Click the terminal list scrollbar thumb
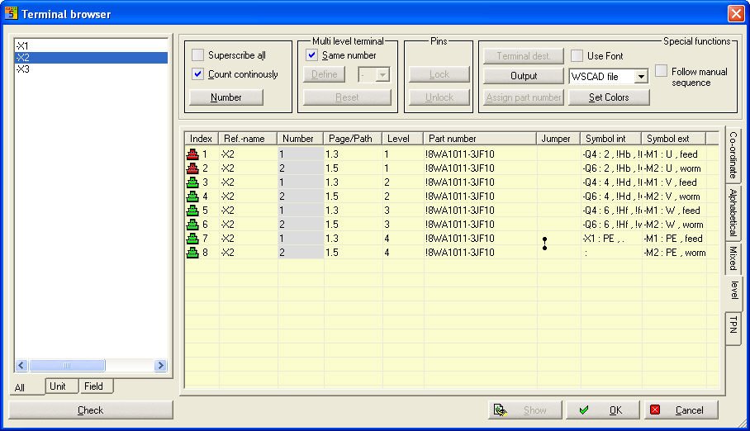 [67, 366]
